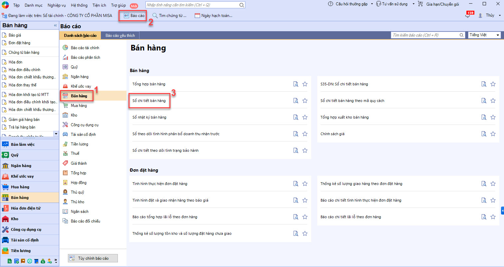504x267 pixels.
Task: Mark Tổng hợp xuất kho bán hàng as favorite
Action: [x=493, y=117]
